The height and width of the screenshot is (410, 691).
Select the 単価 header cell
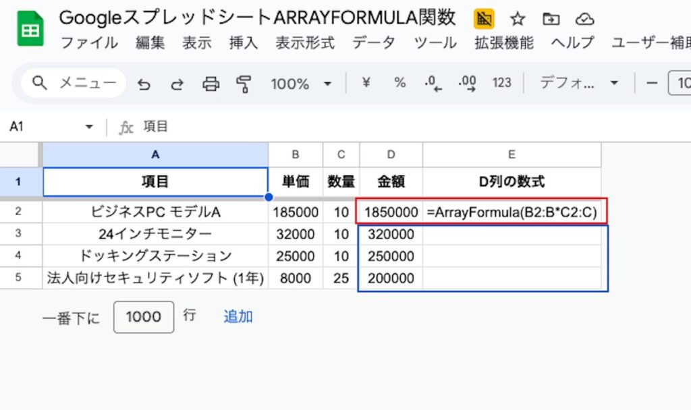(296, 181)
